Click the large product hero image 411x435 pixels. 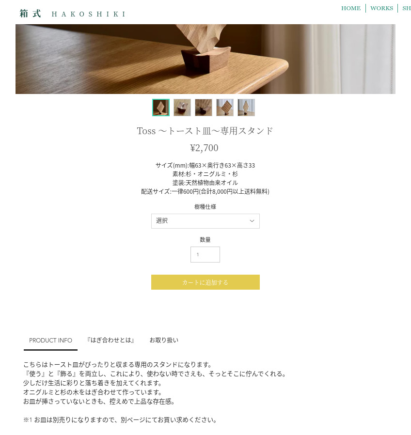(205, 59)
